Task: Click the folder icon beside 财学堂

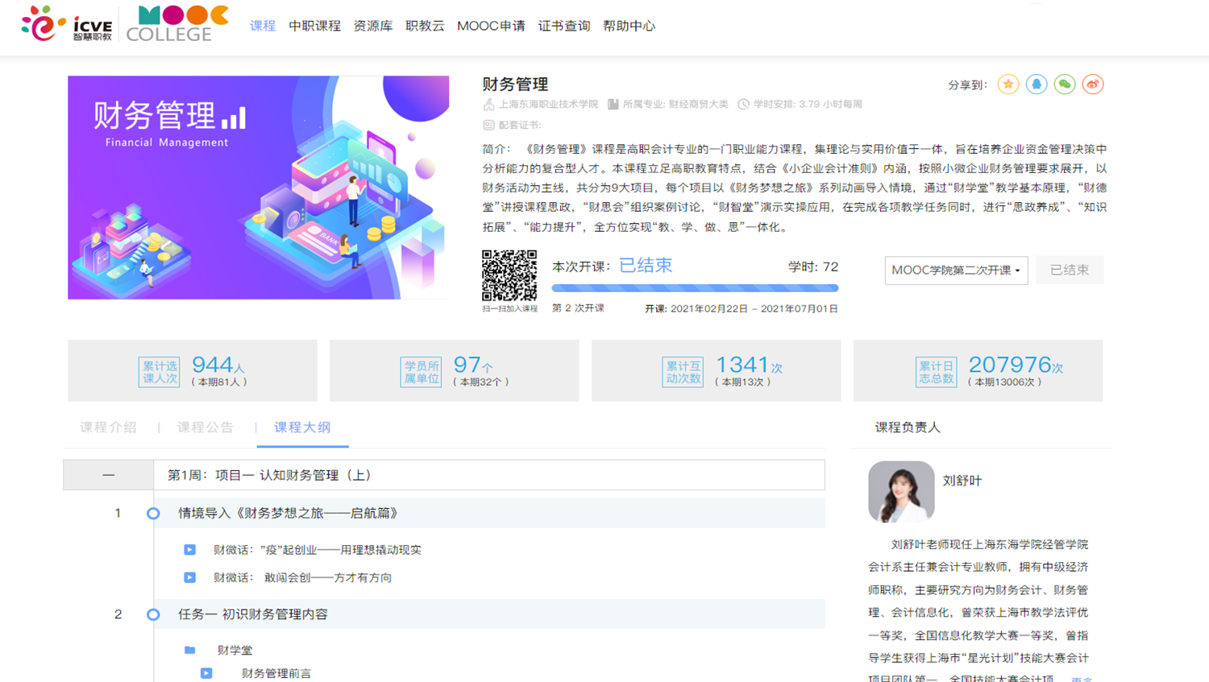Action: pyautogui.click(x=189, y=650)
